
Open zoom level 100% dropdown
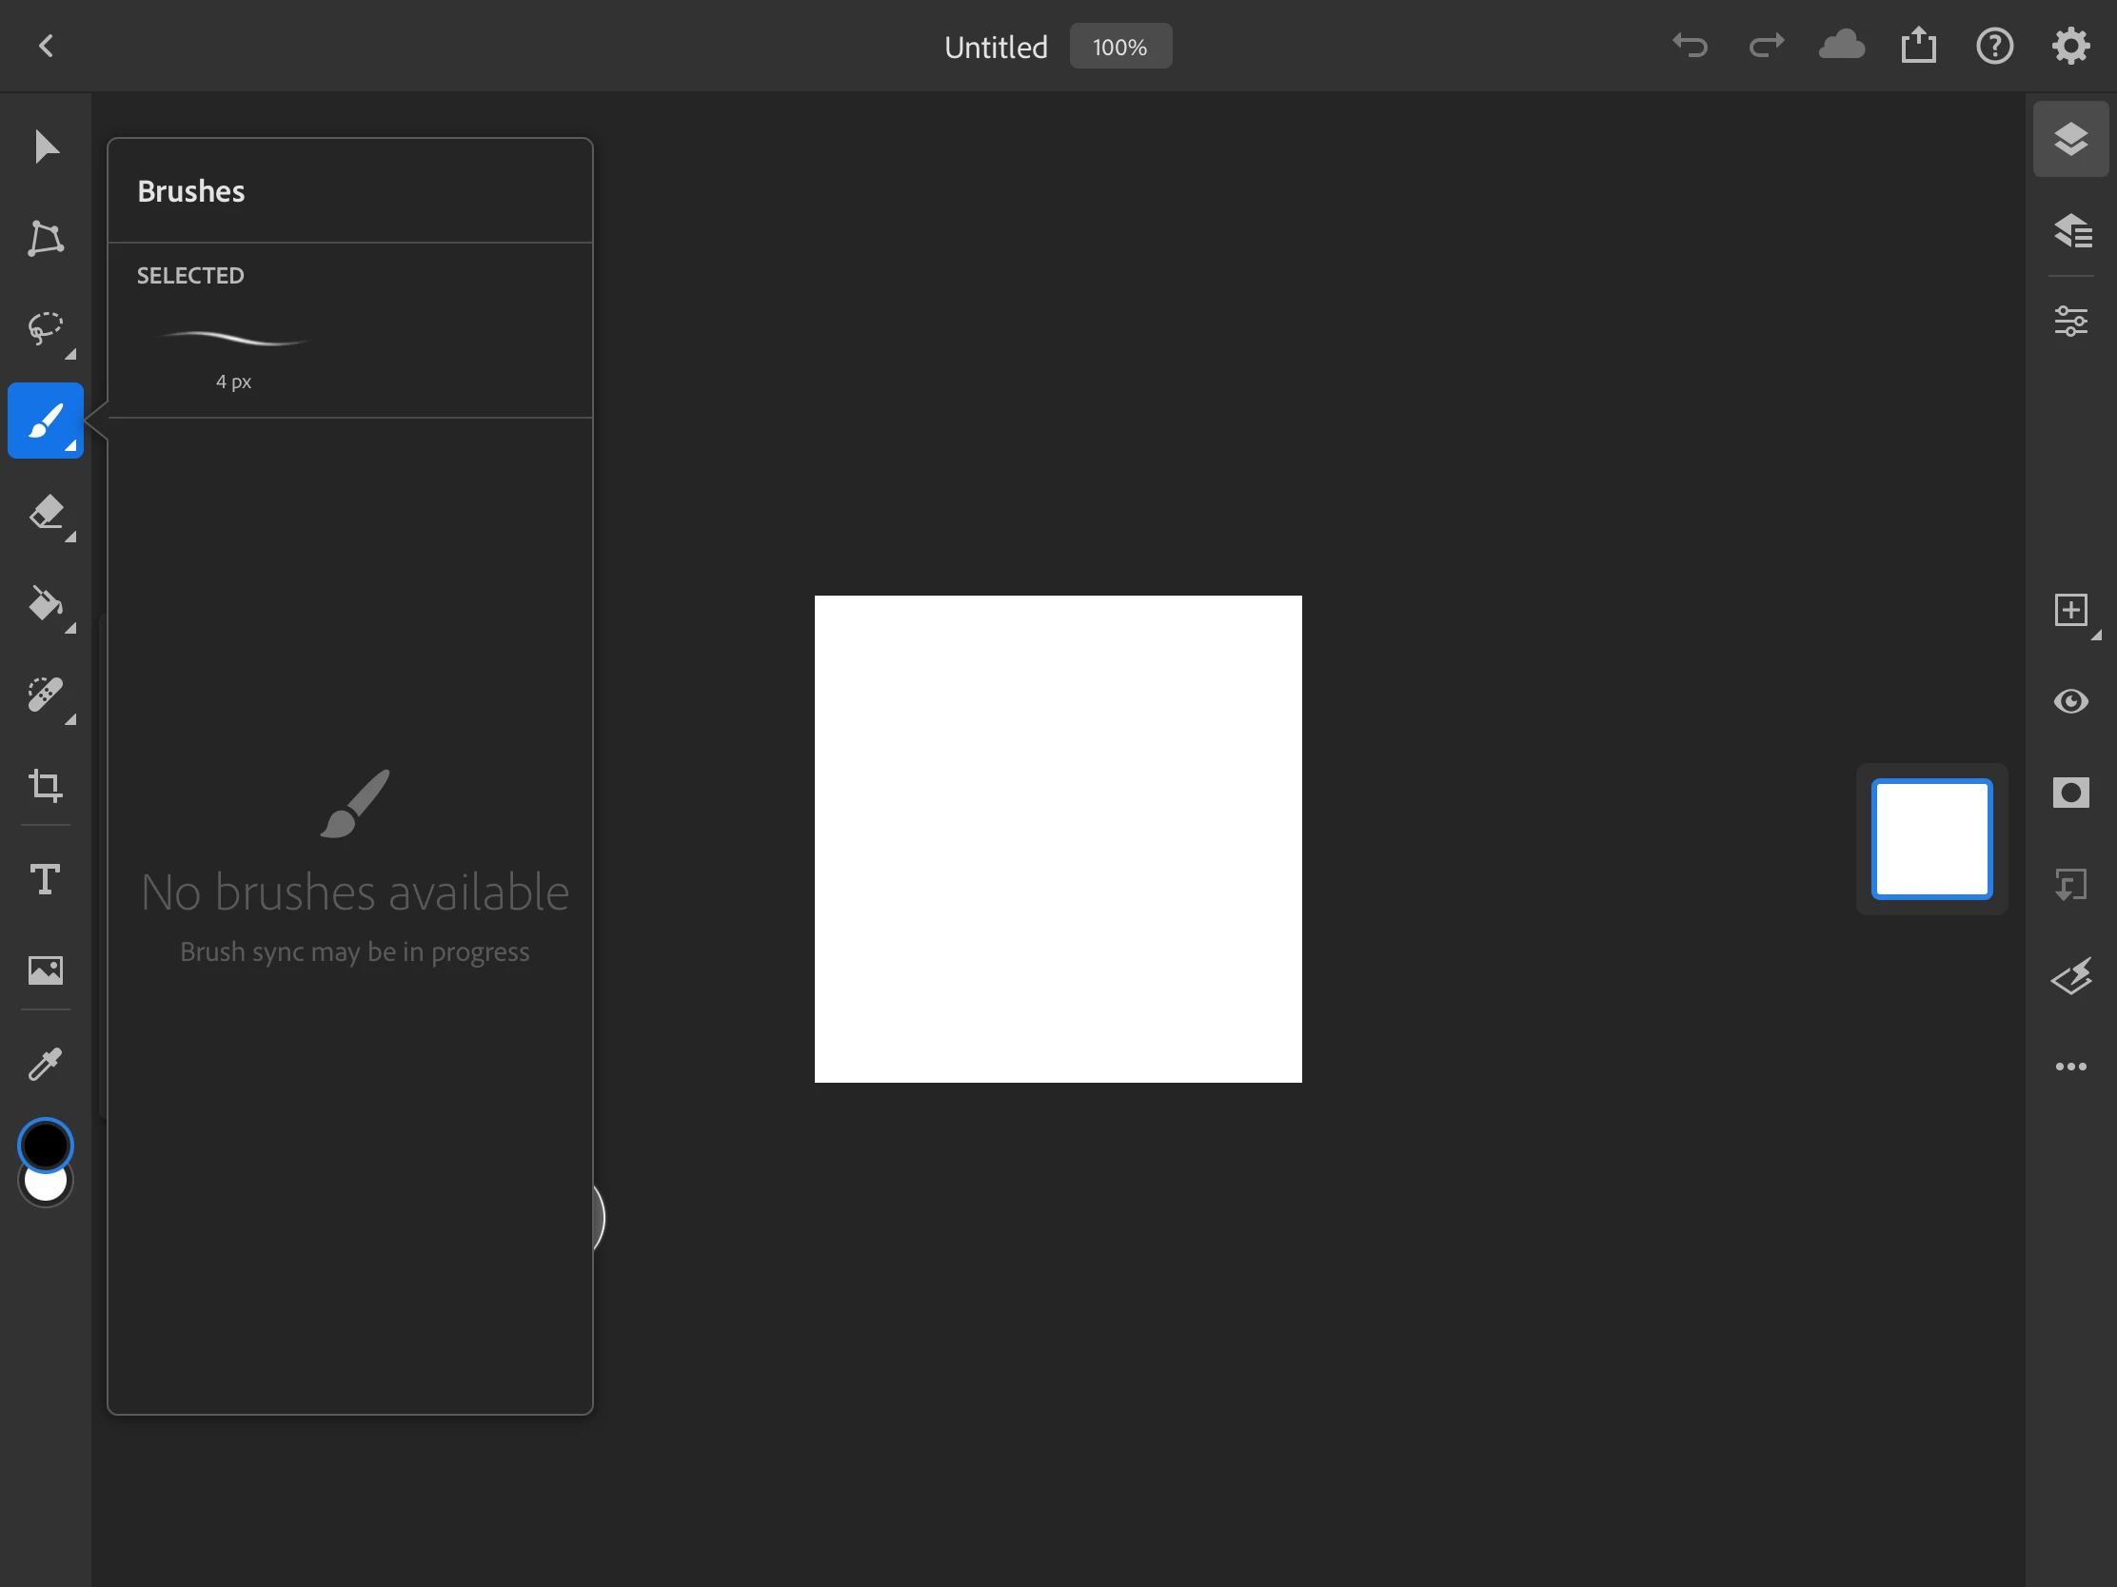[x=1119, y=46]
